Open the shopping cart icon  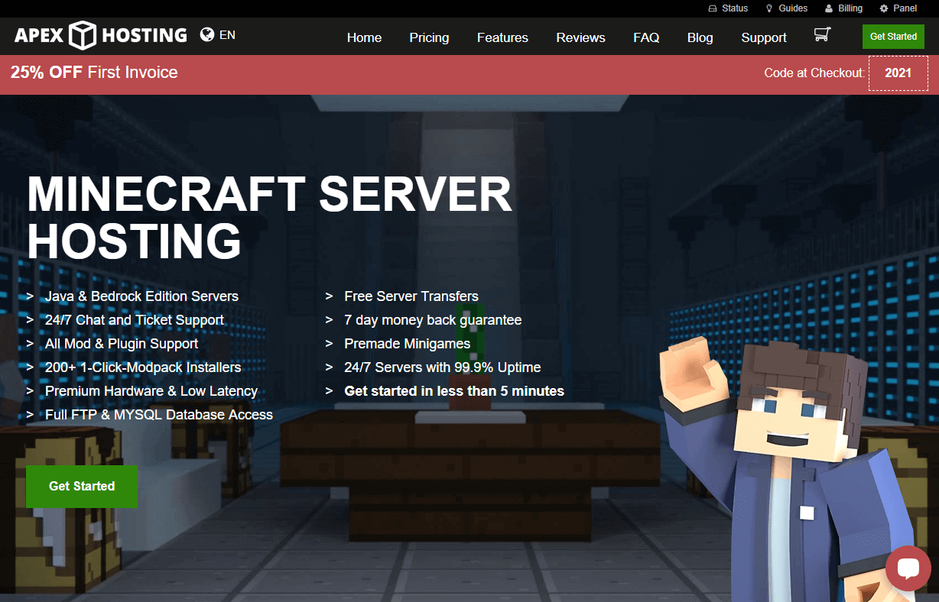point(822,34)
